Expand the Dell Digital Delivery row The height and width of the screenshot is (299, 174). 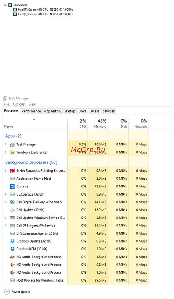point(6,202)
